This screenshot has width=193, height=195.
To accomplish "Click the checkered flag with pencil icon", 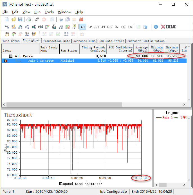I will (x=14, y=34).
